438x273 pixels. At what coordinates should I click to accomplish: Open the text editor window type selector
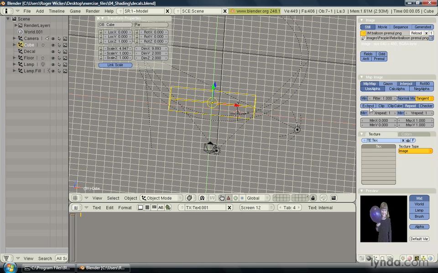(x=76, y=207)
